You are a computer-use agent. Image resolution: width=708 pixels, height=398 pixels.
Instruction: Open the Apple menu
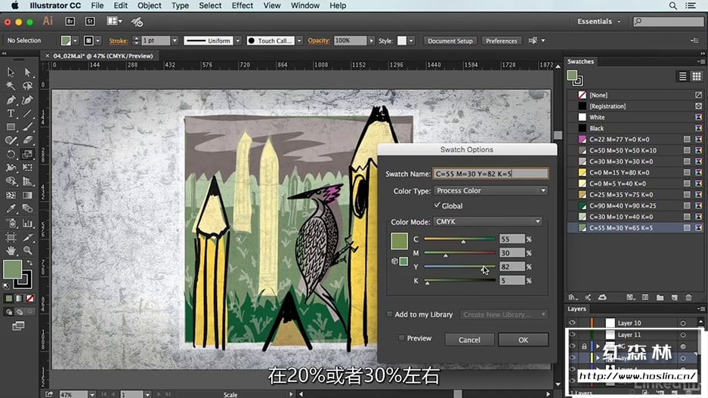pos(14,5)
